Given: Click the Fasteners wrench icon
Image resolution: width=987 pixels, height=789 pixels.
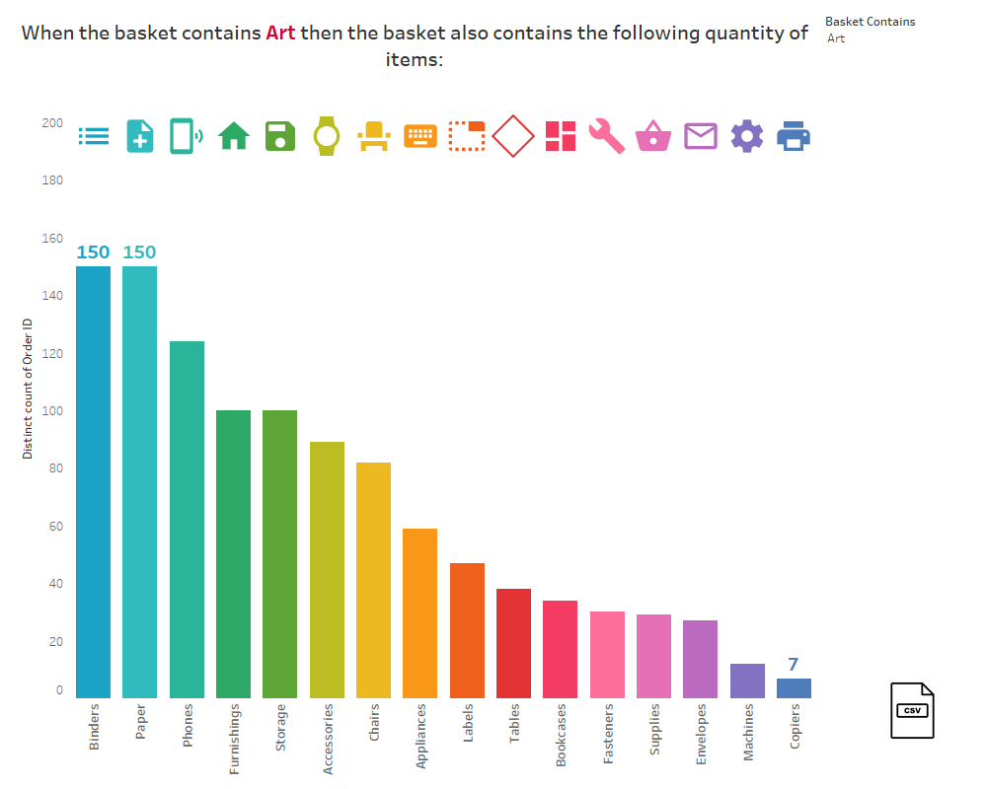Looking at the screenshot, I should pos(606,136).
